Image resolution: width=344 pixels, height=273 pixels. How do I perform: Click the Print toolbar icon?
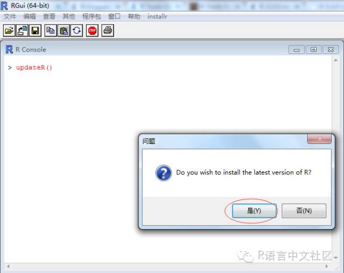click(107, 31)
